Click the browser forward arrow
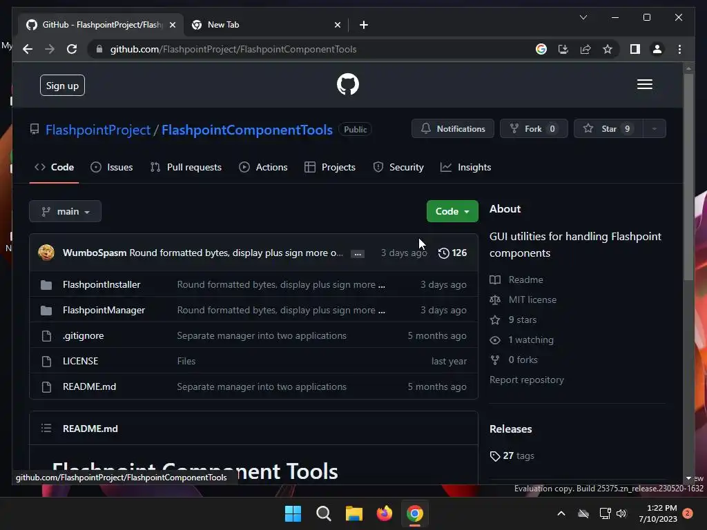 tap(50, 49)
